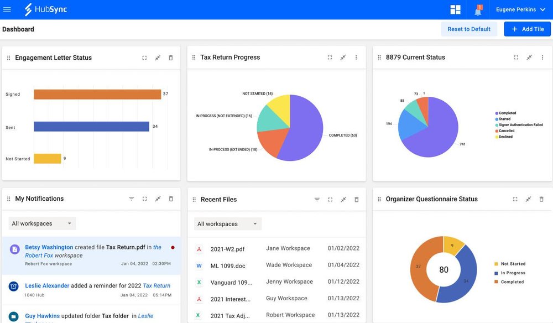Open All workspaces dropdown in My Notifications
Viewport: 553px width, 323px height.
tap(42, 223)
